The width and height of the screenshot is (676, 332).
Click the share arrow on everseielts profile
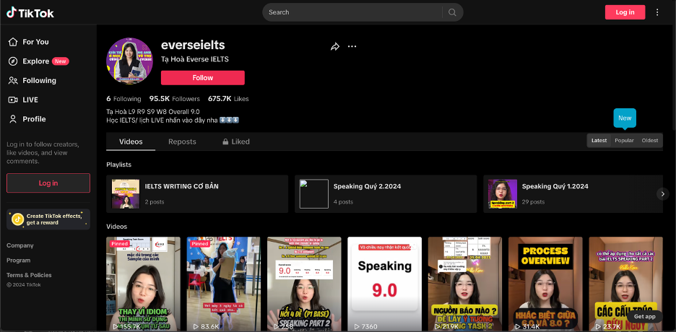pyautogui.click(x=335, y=46)
